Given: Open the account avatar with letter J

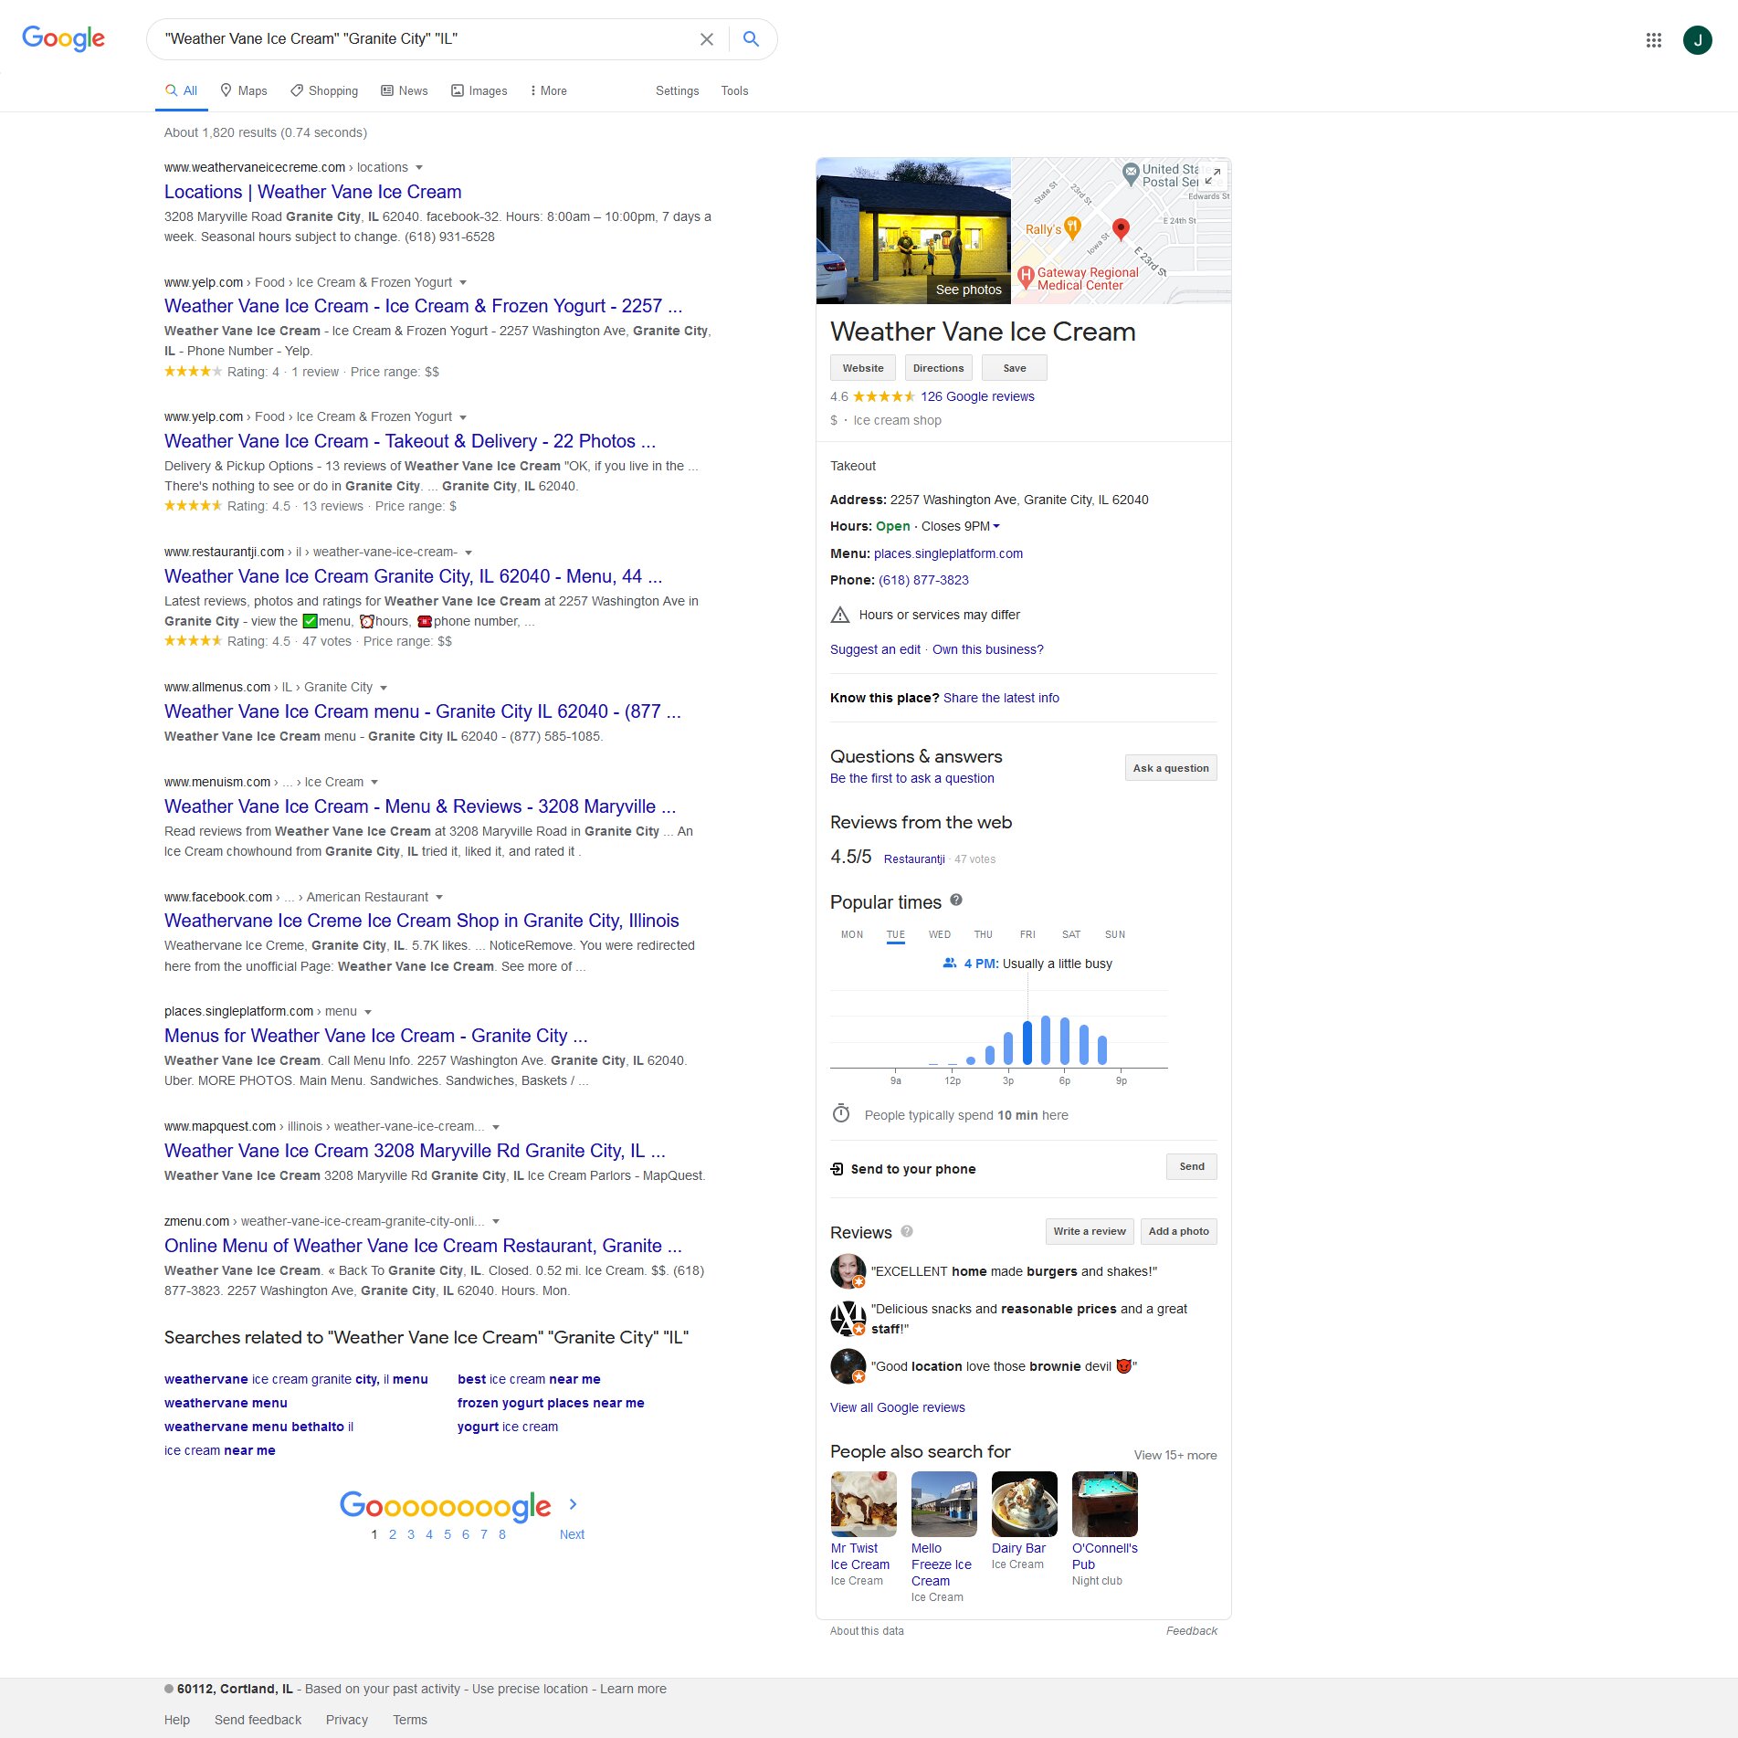Looking at the screenshot, I should pyautogui.click(x=1697, y=40).
